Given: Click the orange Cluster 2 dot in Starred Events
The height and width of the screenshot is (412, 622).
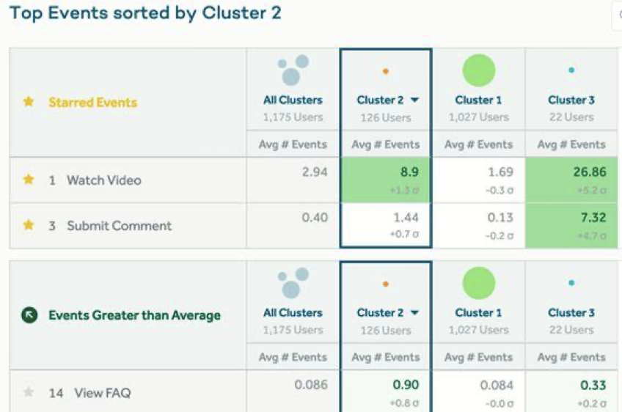Looking at the screenshot, I should [x=386, y=71].
